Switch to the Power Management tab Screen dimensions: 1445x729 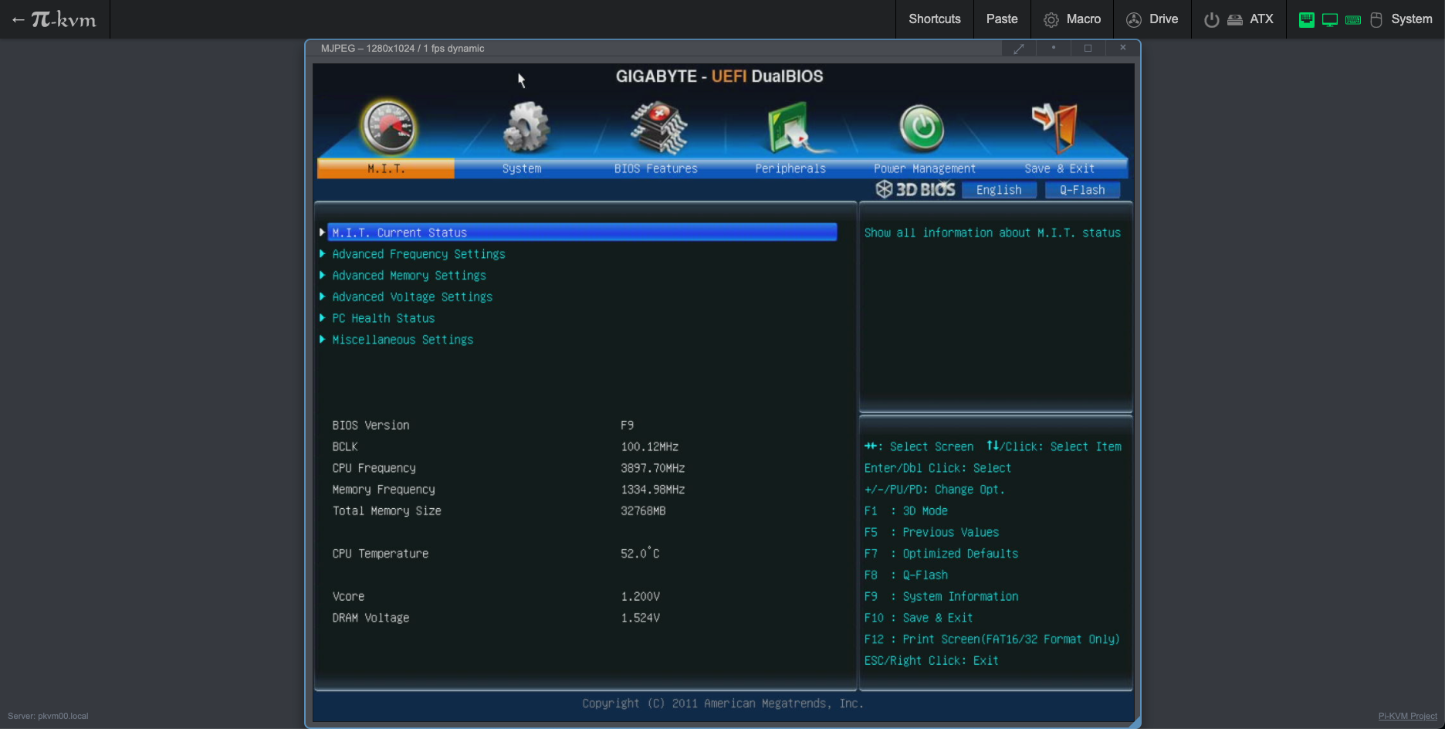coord(925,168)
